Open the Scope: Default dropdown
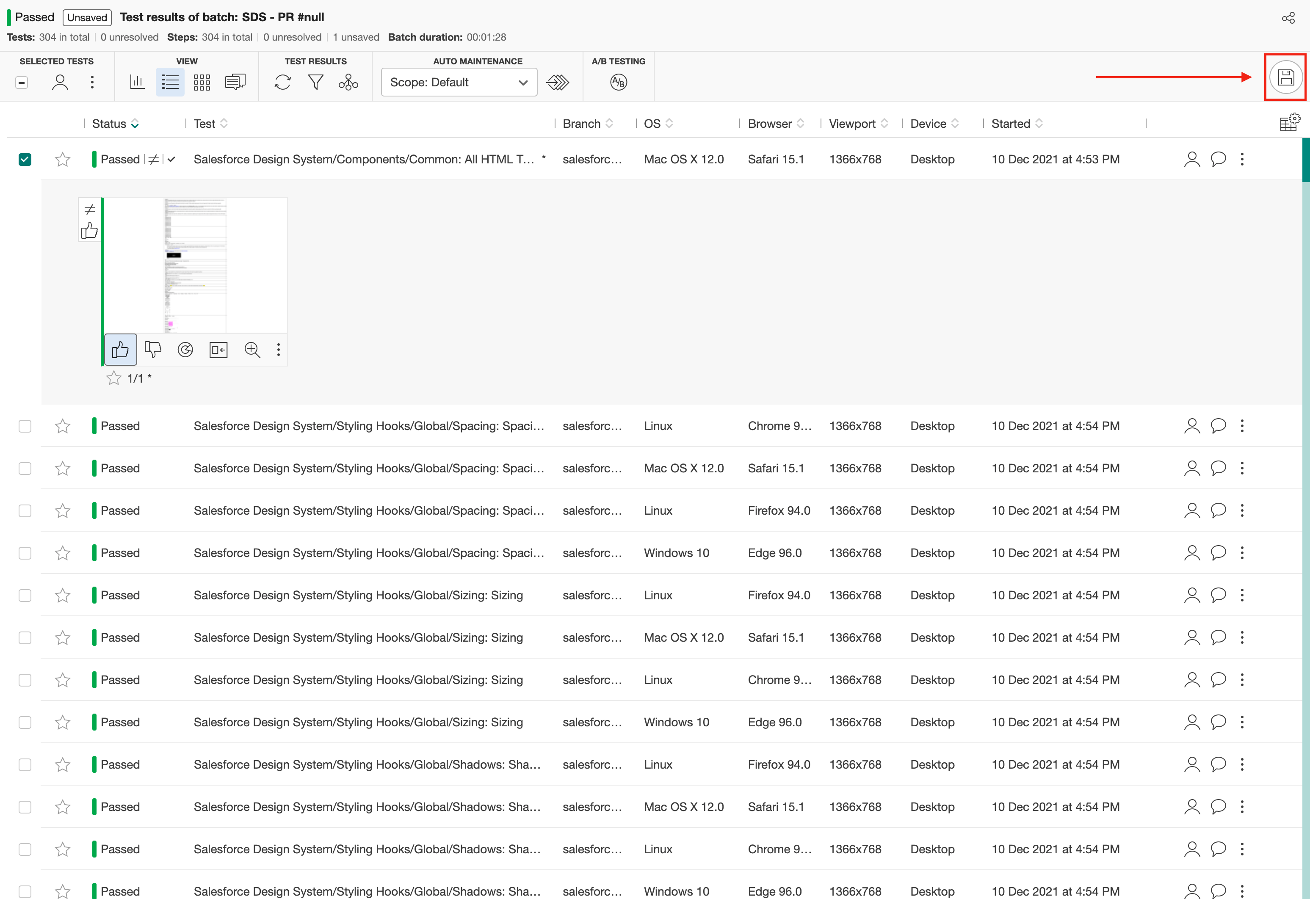 459,82
